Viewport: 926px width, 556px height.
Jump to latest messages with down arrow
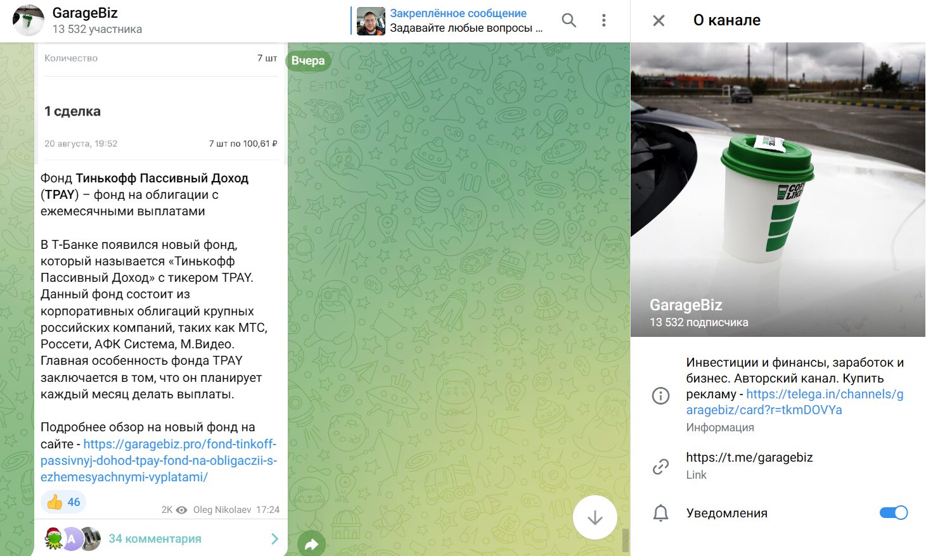(x=595, y=518)
